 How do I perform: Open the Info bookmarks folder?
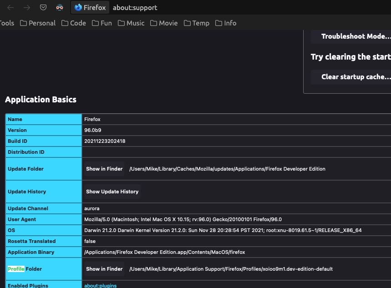coord(226,23)
